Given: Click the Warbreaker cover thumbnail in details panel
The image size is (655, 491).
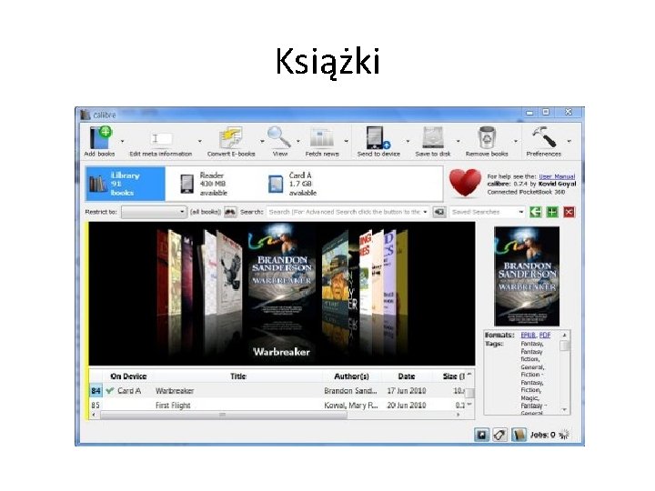Looking at the screenshot, I should click(527, 276).
